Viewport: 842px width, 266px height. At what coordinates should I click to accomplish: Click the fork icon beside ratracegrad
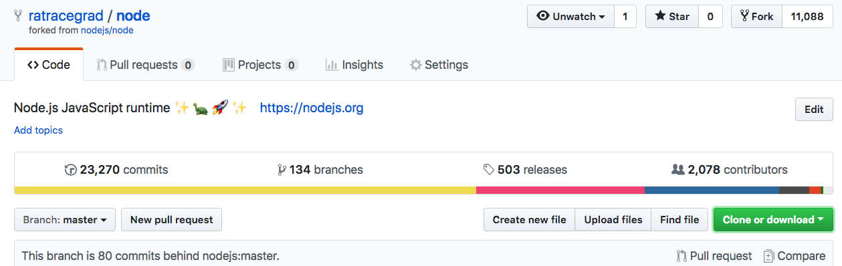click(x=18, y=16)
